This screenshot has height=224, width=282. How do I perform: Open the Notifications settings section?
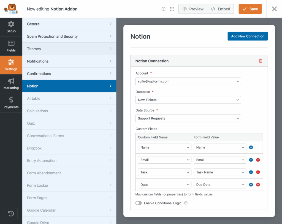pyautogui.click(x=69, y=61)
